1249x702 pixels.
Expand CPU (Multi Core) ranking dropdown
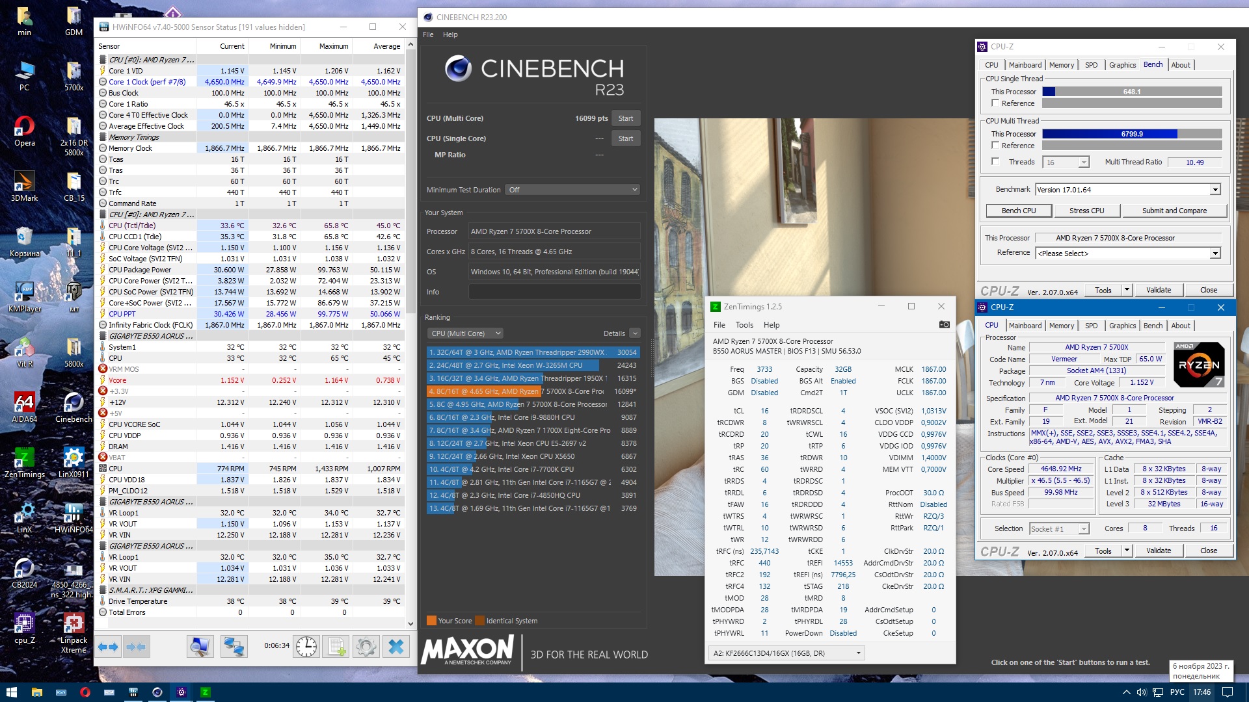pyautogui.click(x=466, y=333)
